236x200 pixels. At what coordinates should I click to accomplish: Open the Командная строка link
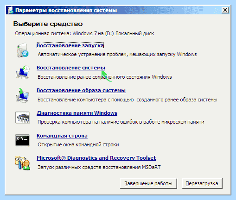(x=62, y=136)
